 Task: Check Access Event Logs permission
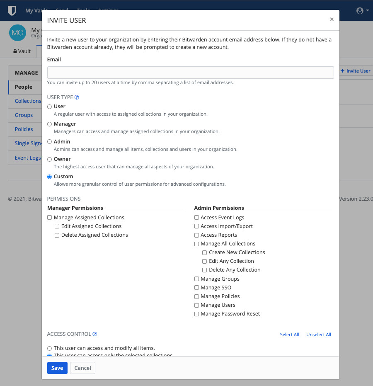click(197, 218)
